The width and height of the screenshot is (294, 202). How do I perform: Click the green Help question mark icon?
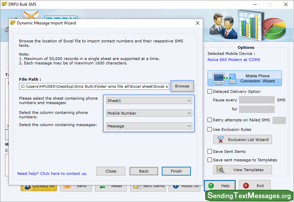(211, 186)
